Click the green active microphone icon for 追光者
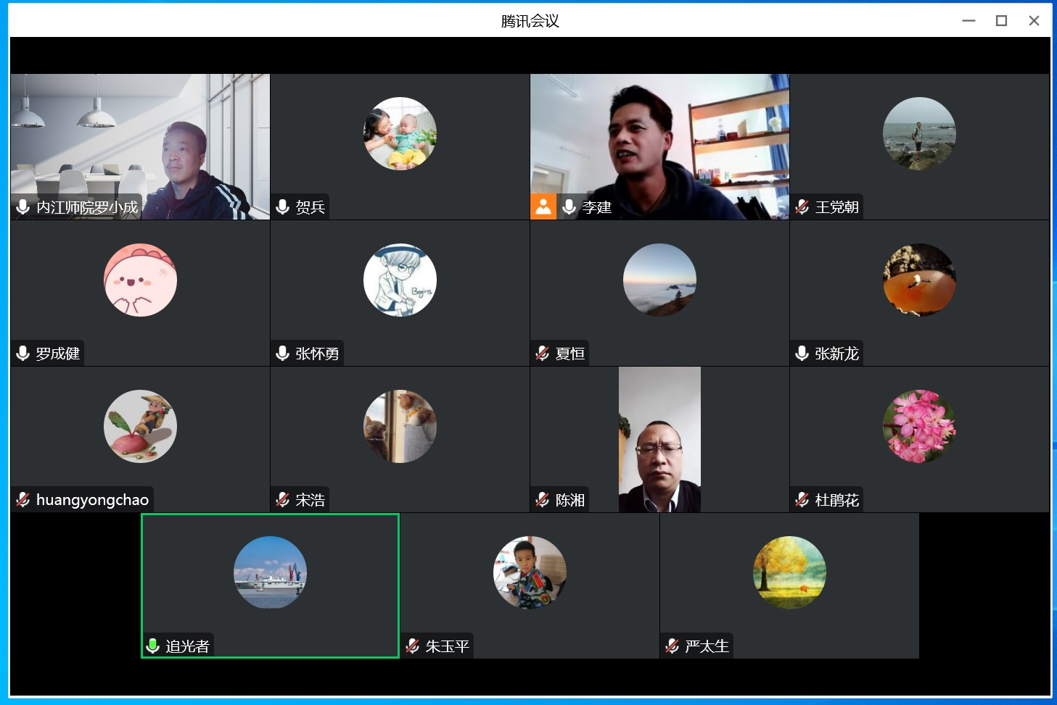Viewport: 1057px width, 705px height. (152, 646)
